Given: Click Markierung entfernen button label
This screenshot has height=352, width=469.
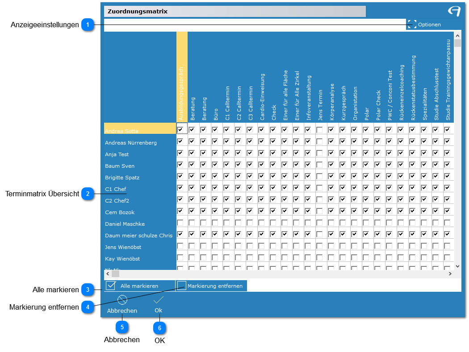Looking at the screenshot, I should (x=215, y=286).
